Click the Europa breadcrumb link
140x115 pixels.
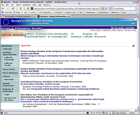click(5, 29)
